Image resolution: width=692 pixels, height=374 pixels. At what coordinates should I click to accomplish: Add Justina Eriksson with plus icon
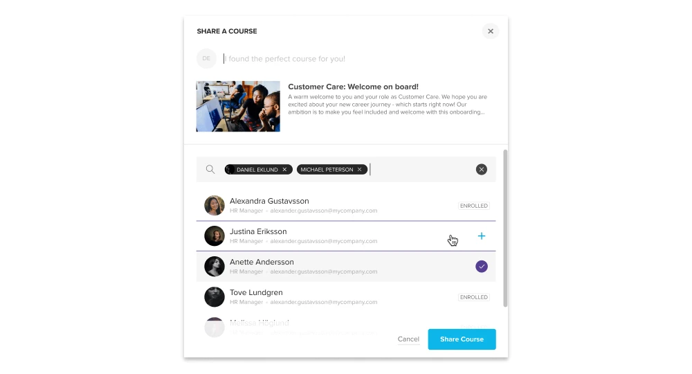[482, 236]
